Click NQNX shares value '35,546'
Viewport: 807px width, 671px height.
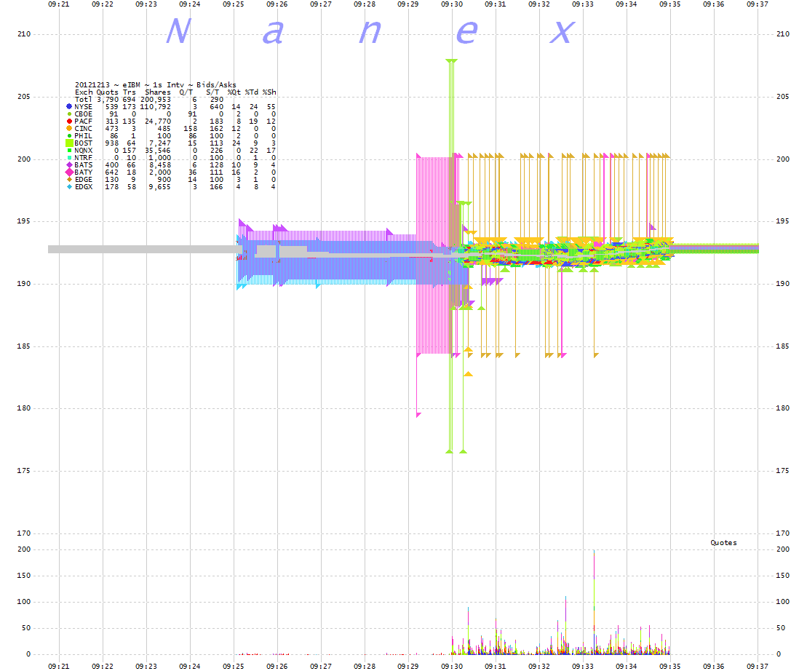coord(157,150)
